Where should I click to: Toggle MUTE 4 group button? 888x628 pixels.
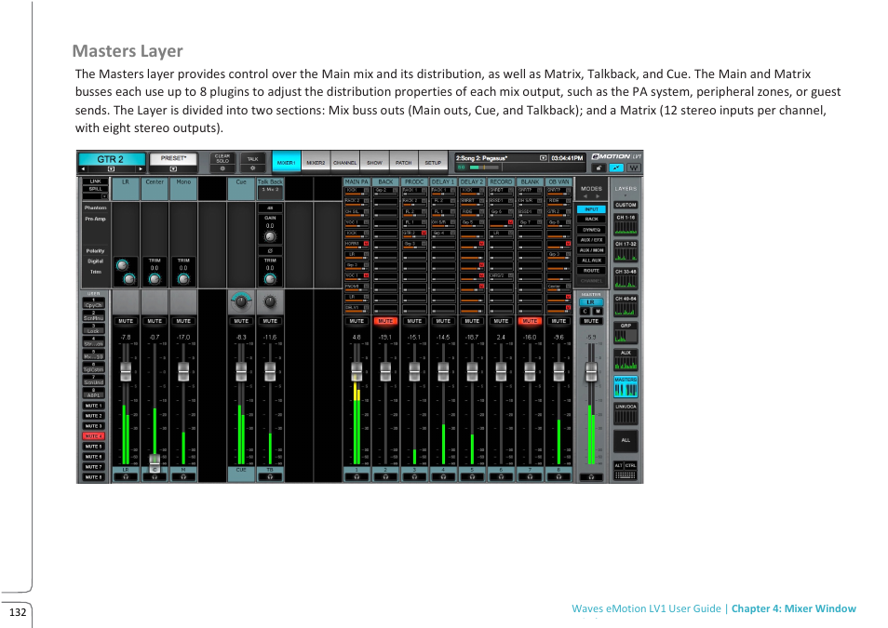point(93,436)
